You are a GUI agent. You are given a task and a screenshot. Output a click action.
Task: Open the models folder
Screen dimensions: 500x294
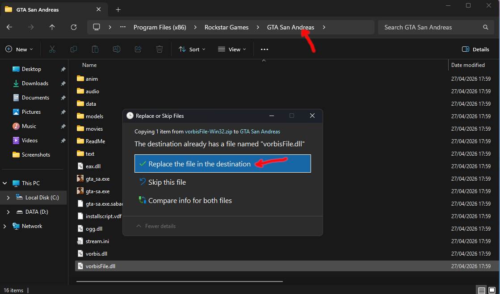[90, 116]
